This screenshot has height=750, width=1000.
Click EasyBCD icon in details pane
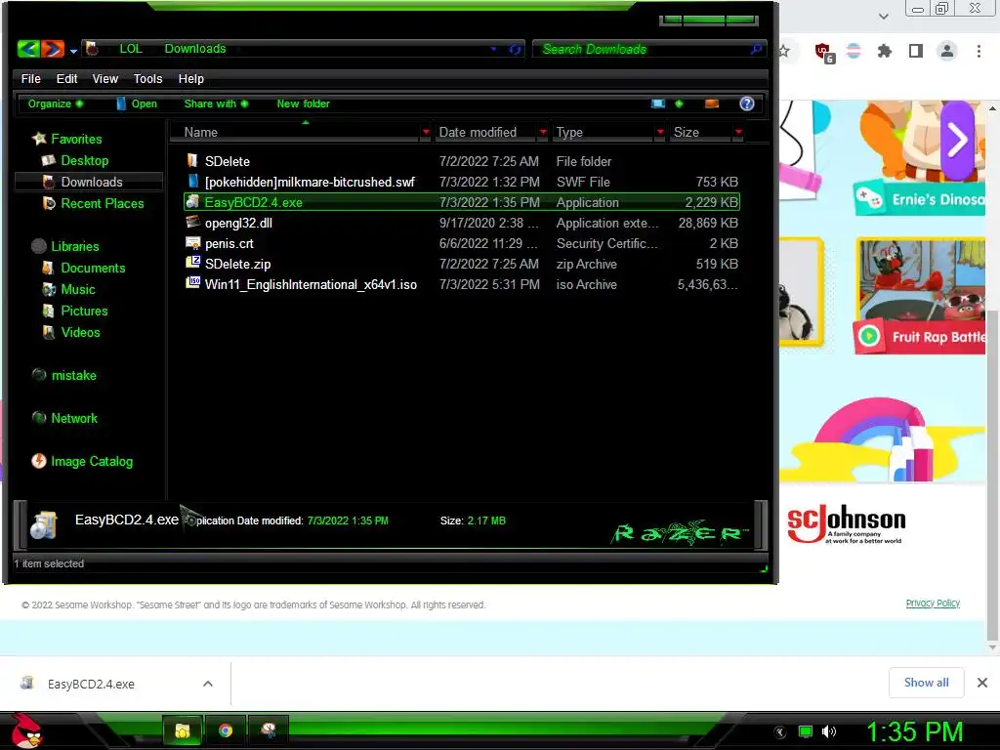coord(43,524)
